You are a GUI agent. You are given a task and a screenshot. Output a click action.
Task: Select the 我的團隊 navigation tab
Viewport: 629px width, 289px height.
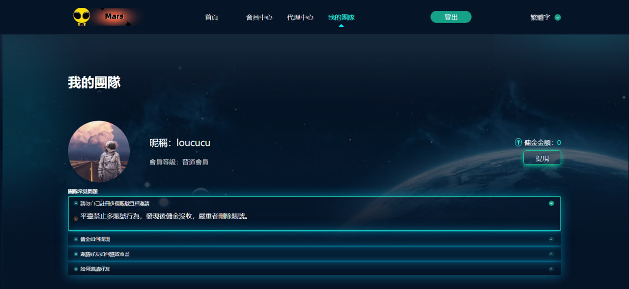point(341,18)
